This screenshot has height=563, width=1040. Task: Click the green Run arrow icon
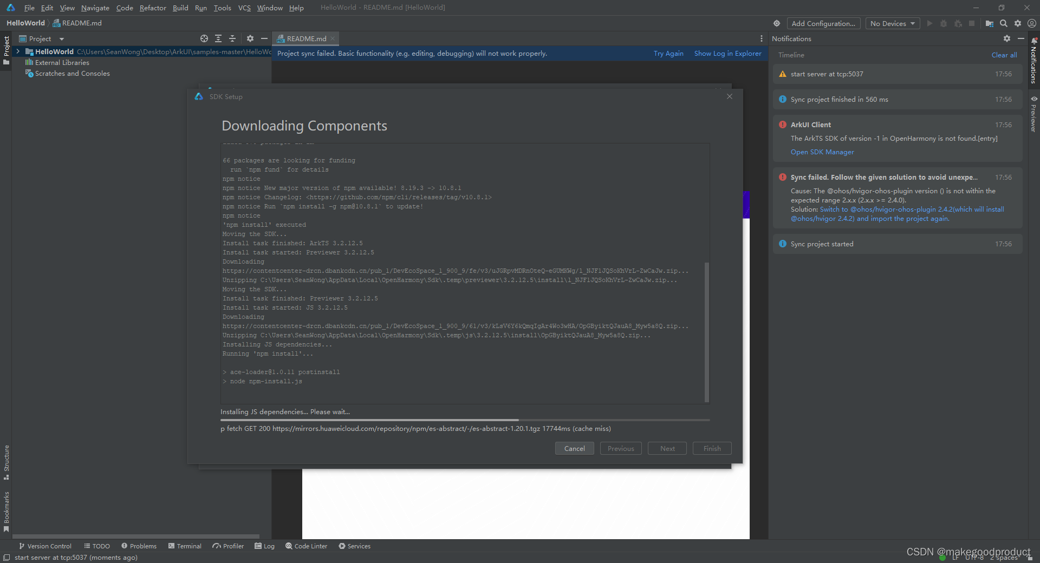pos(929,23)
